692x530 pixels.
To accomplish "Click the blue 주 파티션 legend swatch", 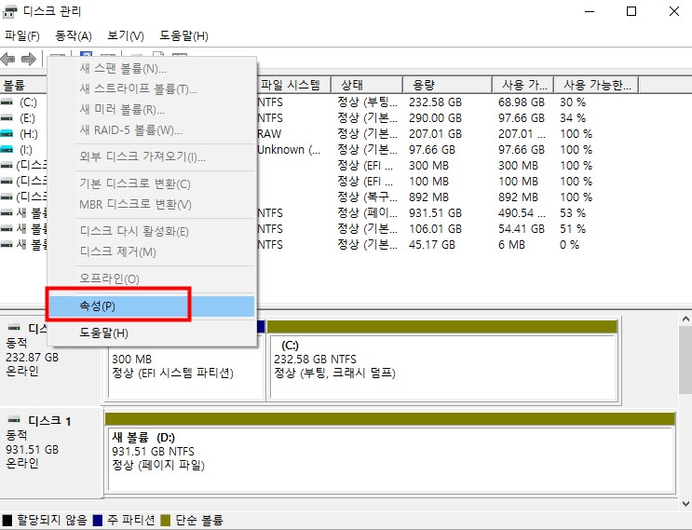I will [98, 521].
